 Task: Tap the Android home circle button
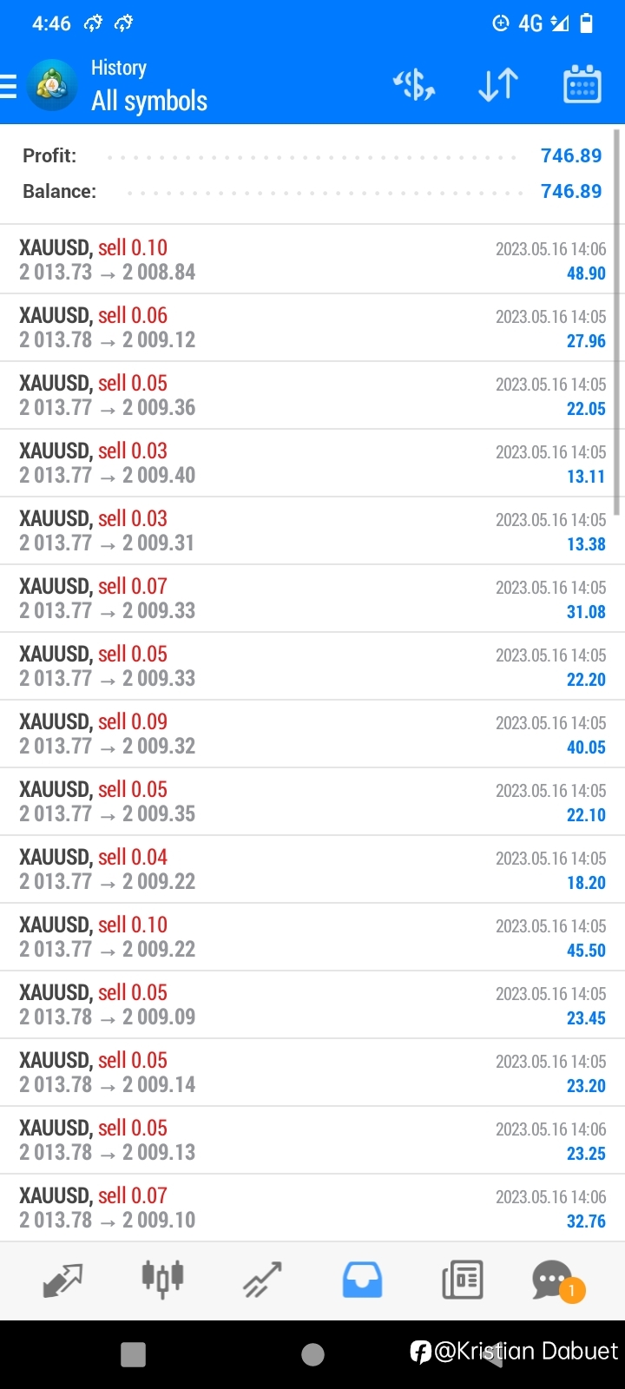tap(312, 1354)
